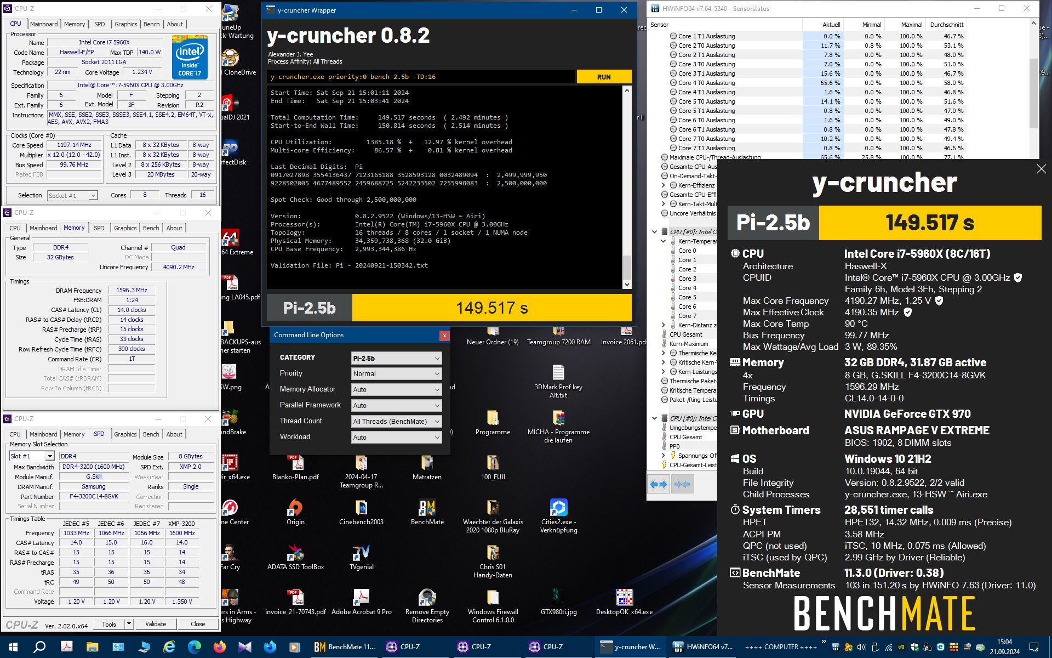Click the HWiNFO sensor list scrollbar
1052x658 pixels.
point(1034,93)
